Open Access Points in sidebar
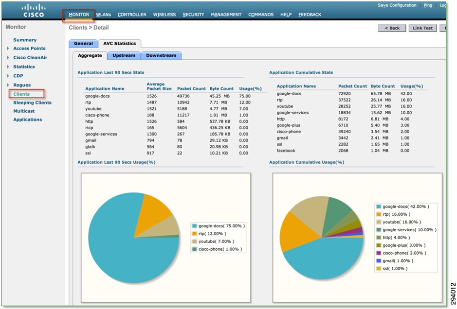 pos(29,48)
